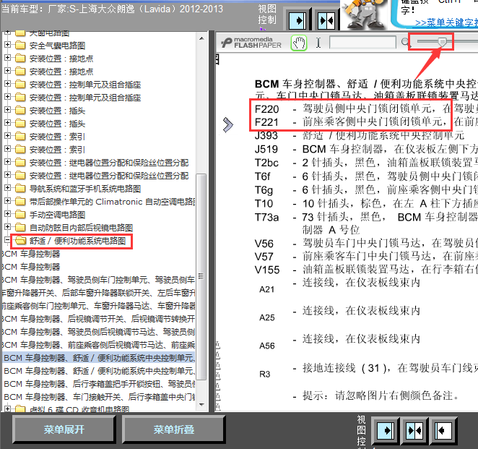The width and height of the screenshot is (478, 449).
Task: Expand the 手动空调电路图 node
Action: pos(7,214)
